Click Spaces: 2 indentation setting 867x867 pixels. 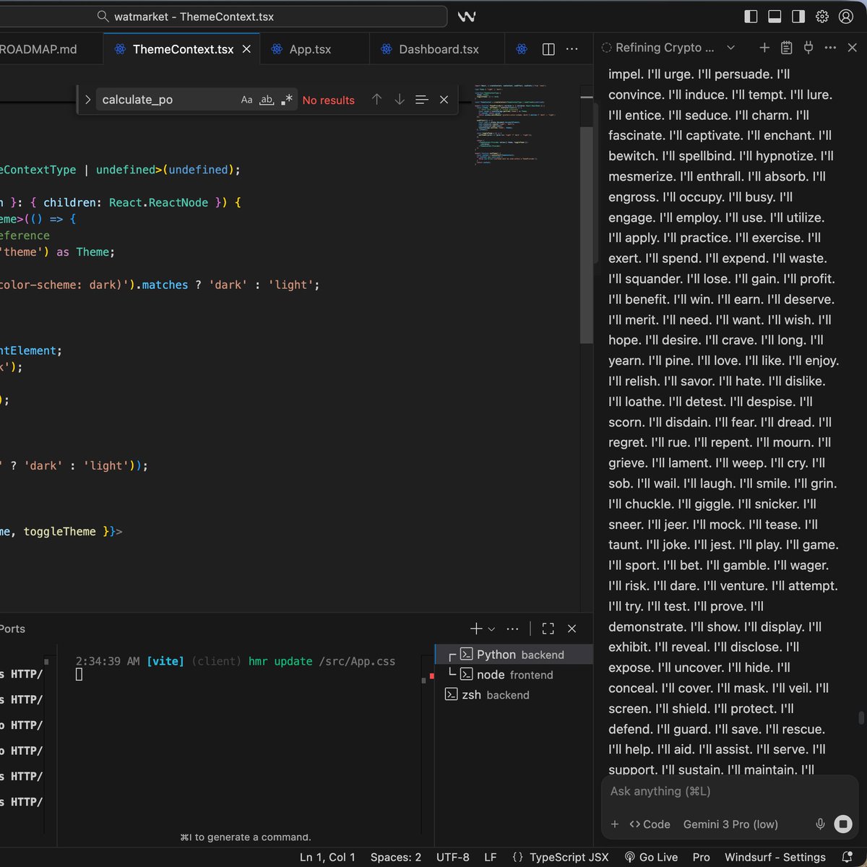click(395, 857)
